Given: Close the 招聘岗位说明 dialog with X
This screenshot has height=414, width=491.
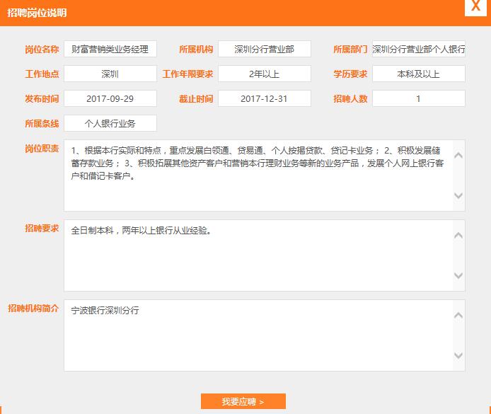Looking at the screenshot, I should (x=475, y=7).
